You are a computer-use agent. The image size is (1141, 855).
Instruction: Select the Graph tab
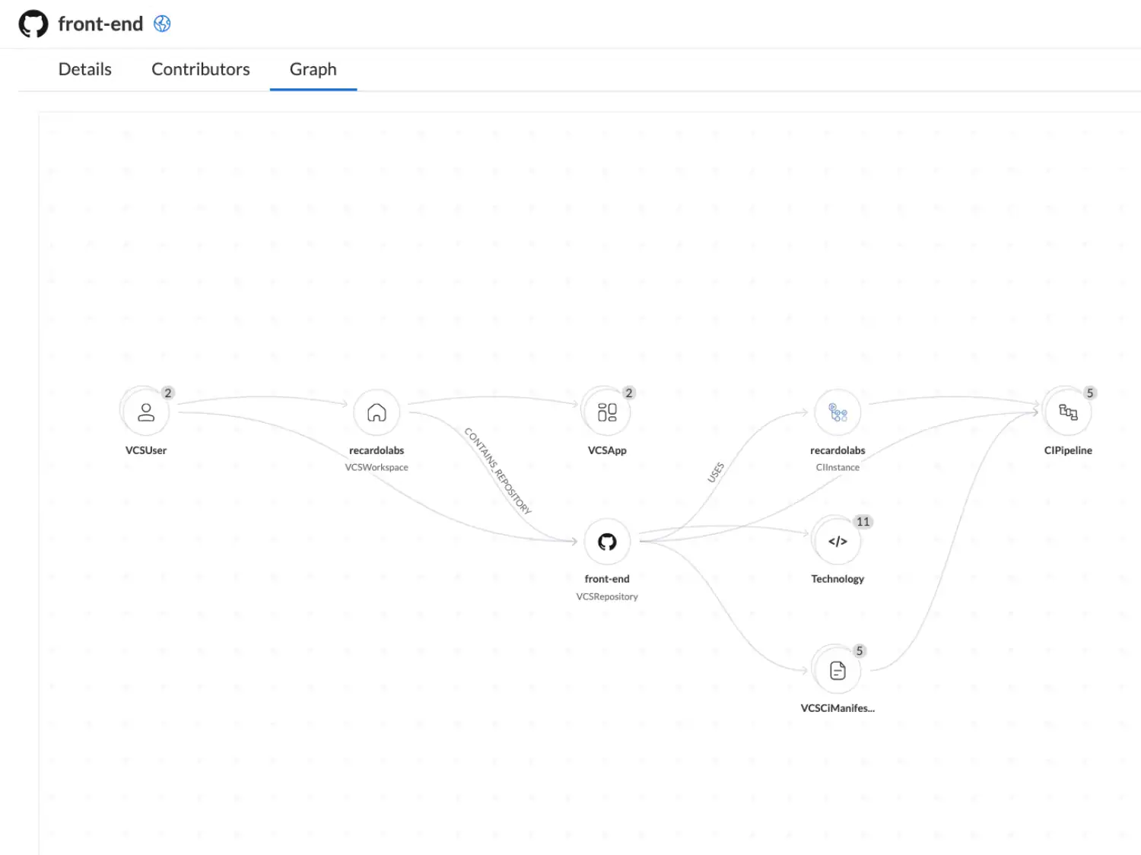(313, 69)
